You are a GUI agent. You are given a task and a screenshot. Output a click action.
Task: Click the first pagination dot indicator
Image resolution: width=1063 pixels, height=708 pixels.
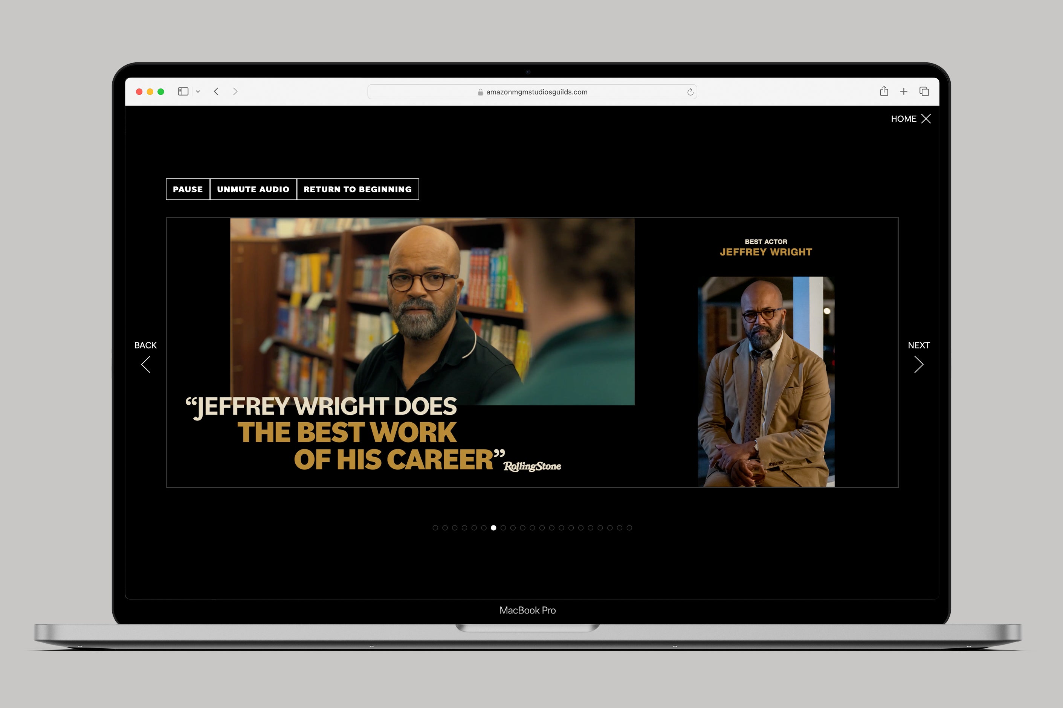tap(435, 528)
